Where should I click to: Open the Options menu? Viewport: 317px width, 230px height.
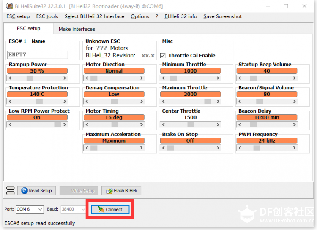pyautogui.click(x=140, y=16)
